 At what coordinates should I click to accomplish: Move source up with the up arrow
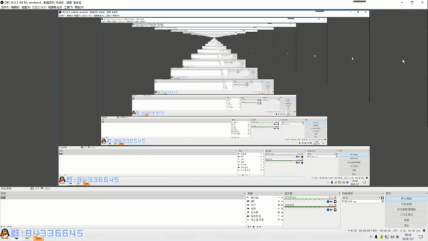pos(257,227)
